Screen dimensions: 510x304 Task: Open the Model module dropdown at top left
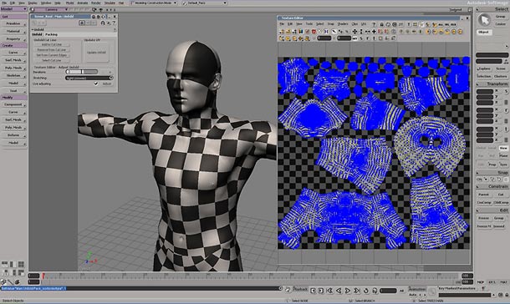[14, 9]
